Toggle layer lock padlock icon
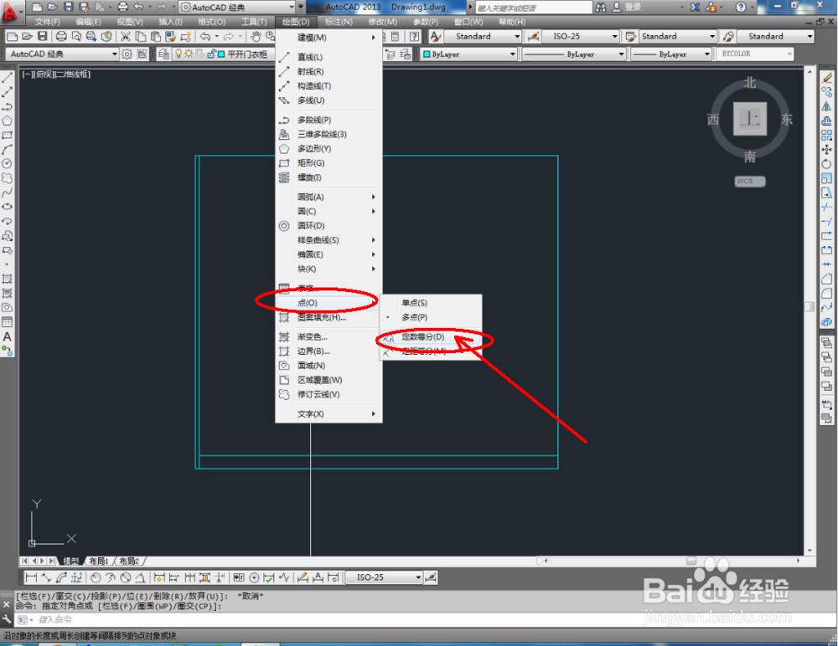This screenshot has width=838, height=646. coord(211,54)
